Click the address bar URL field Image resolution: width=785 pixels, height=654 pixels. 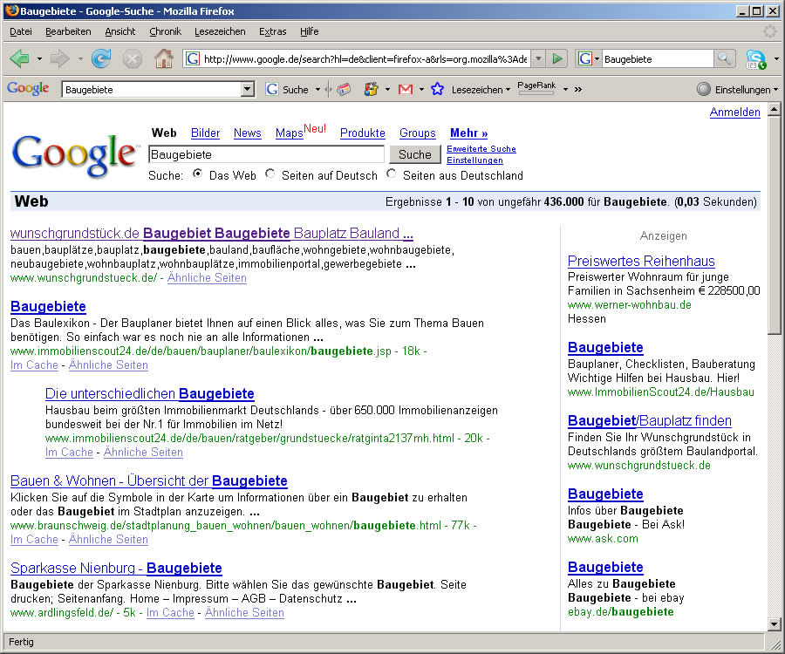coord(365,59)
